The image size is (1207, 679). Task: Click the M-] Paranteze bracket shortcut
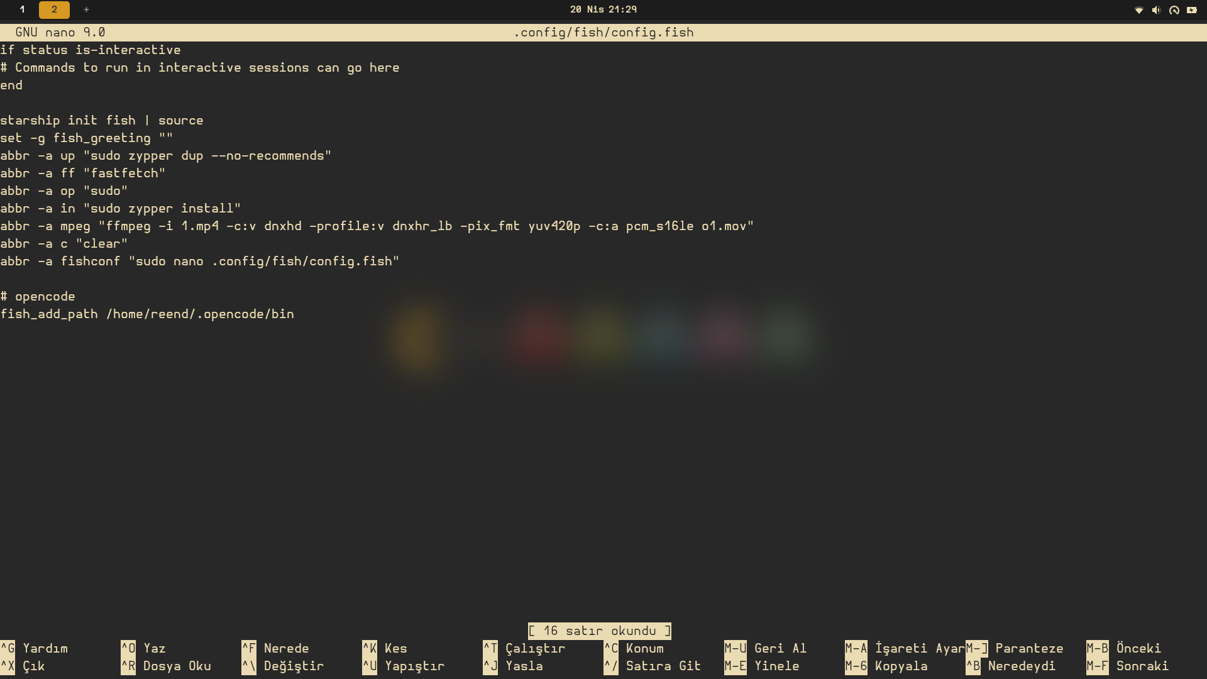pos(1015,648)
